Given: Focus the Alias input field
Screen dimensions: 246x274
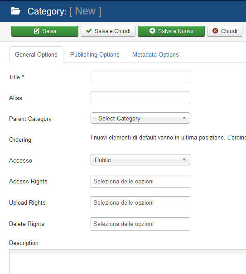Looking at the screenshot, I should (x=140, y=98).
